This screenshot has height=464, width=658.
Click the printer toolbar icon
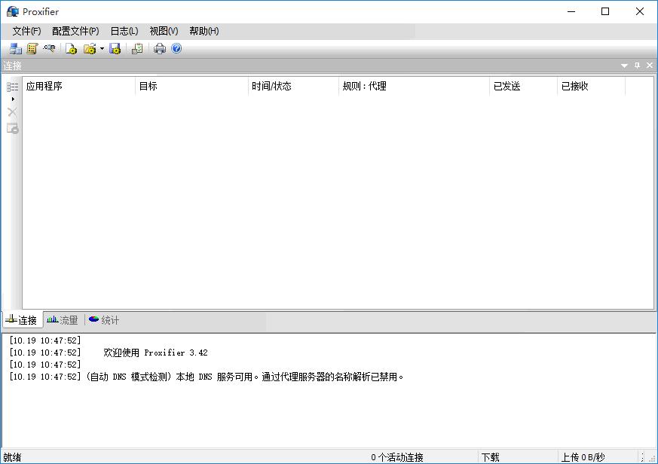[x=160, y=49]
